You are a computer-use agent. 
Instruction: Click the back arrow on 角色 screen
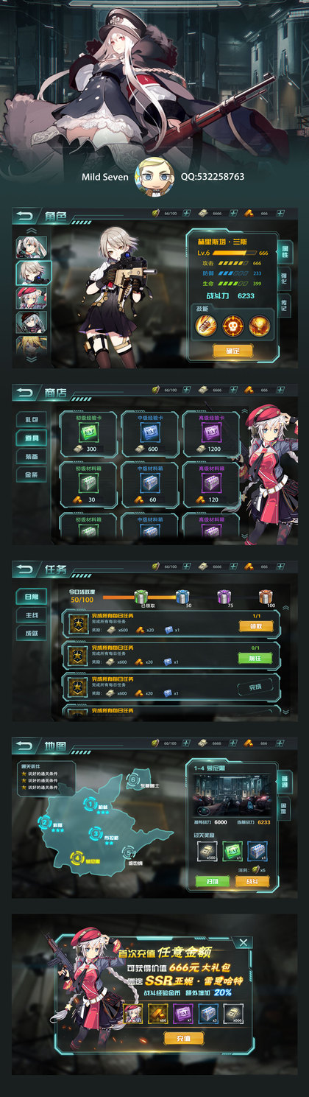click(24, 217)
